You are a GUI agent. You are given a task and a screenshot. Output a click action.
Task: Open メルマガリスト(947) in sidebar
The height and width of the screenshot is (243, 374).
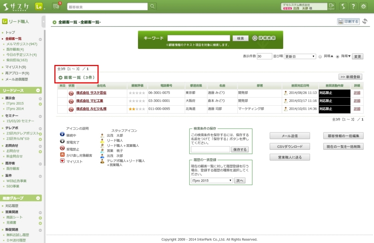pyautogui.click(x=22, y=44)
